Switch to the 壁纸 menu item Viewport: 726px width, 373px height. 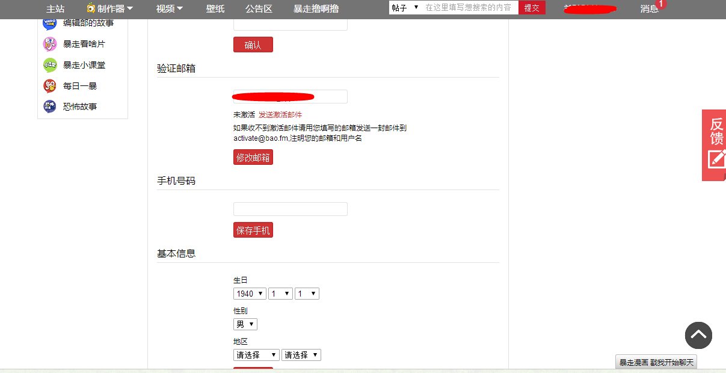coord(215,9)
